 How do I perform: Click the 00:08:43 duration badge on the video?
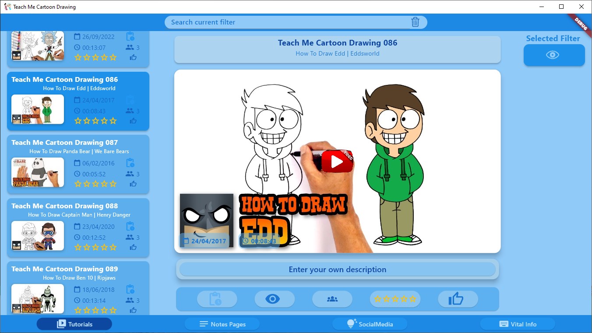coord(260,241)
